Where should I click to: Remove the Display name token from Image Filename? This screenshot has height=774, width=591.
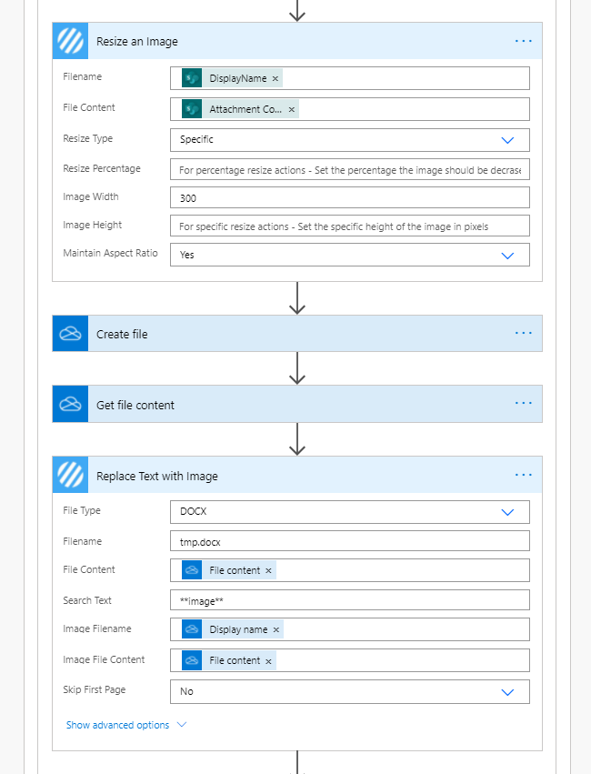coord(276,630)
